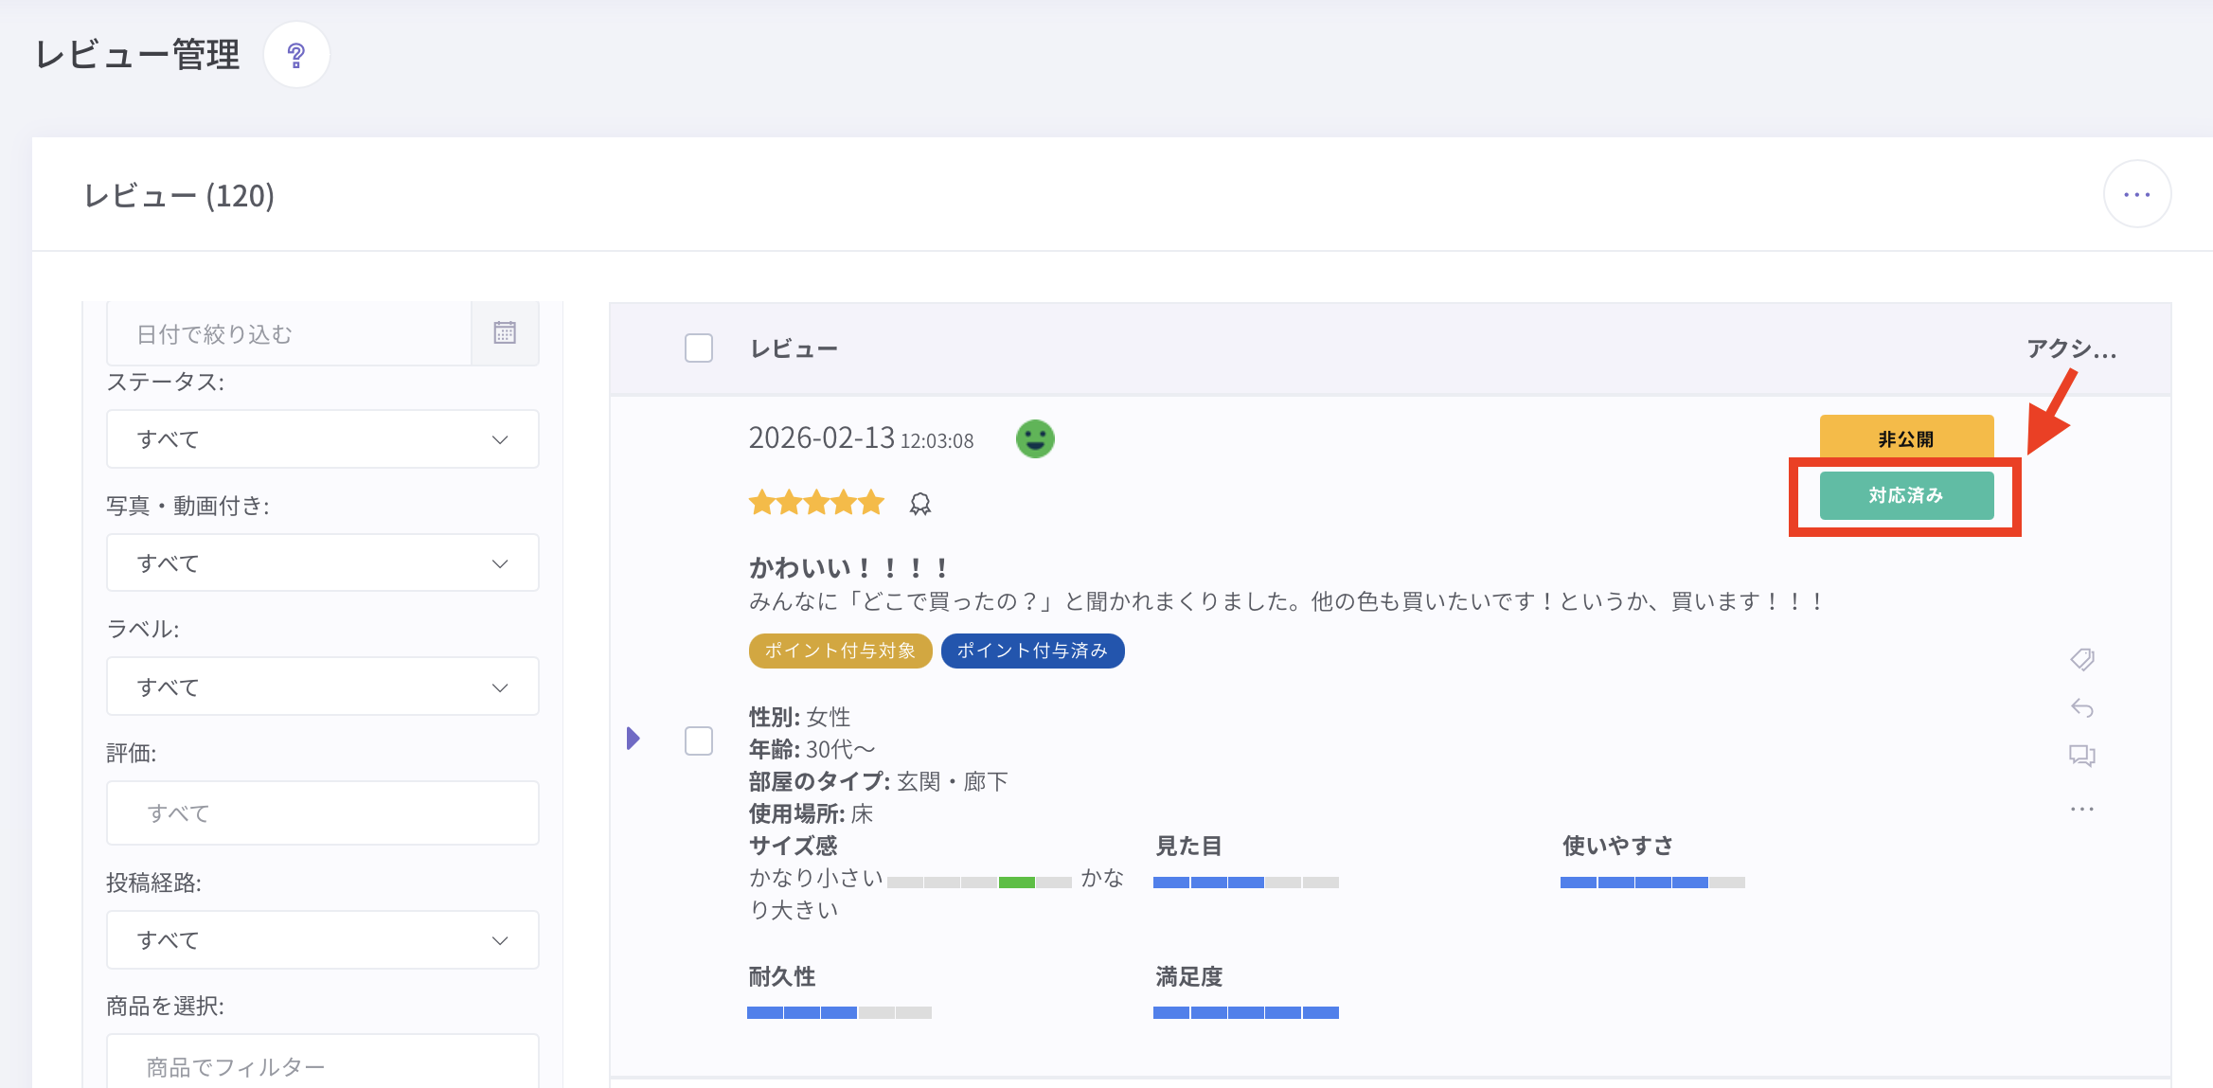The image size is (2213, 1088).
Task: Check the select-all checkbox in the header
Action: pyautogui.click(x=699, y=348)
